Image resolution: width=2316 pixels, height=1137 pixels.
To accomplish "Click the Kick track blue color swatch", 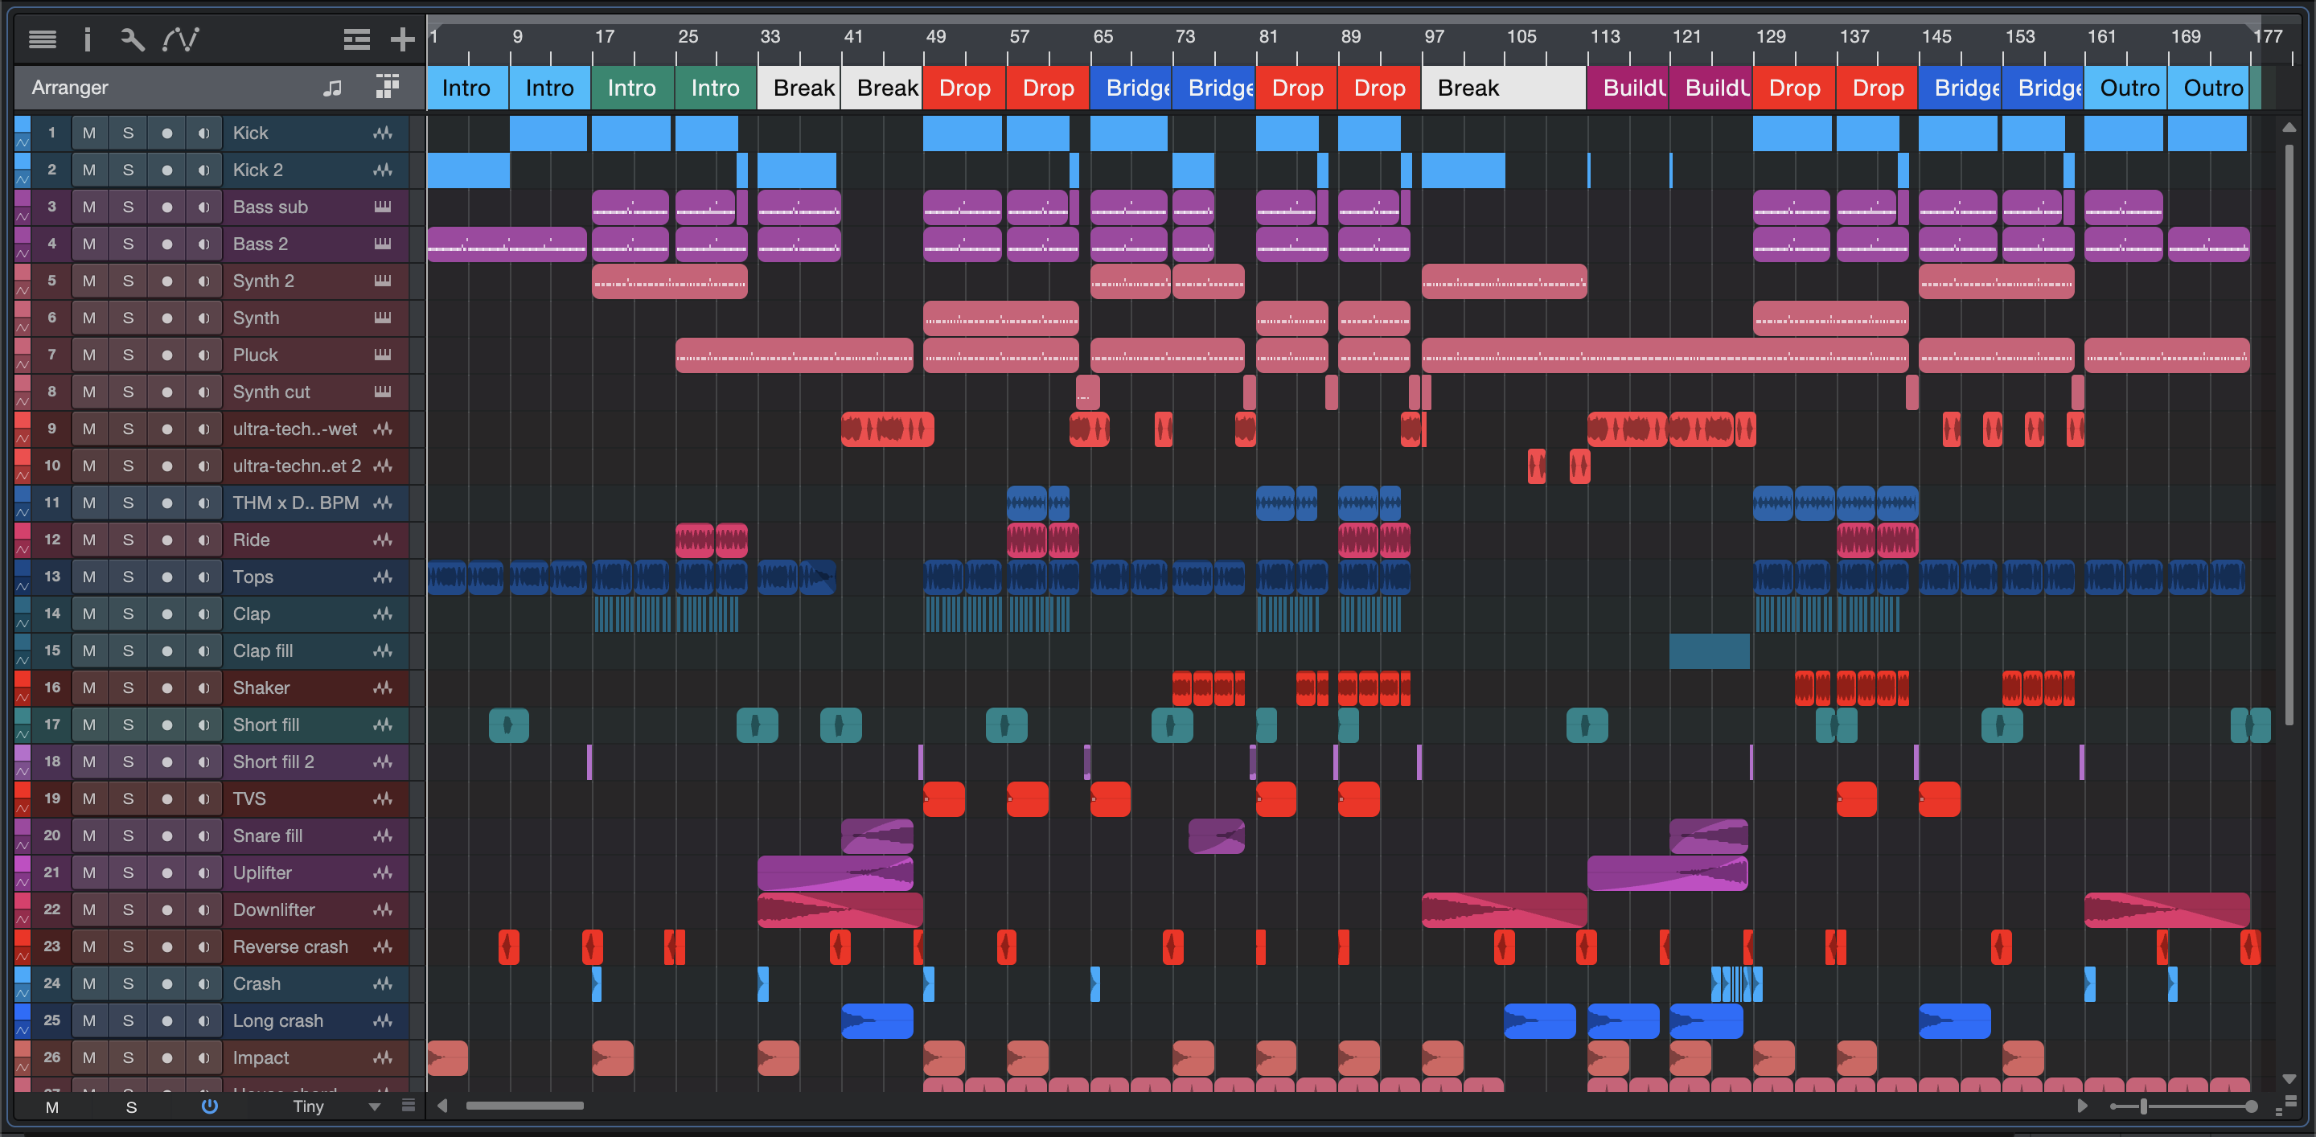I will (x=23, y=125).
